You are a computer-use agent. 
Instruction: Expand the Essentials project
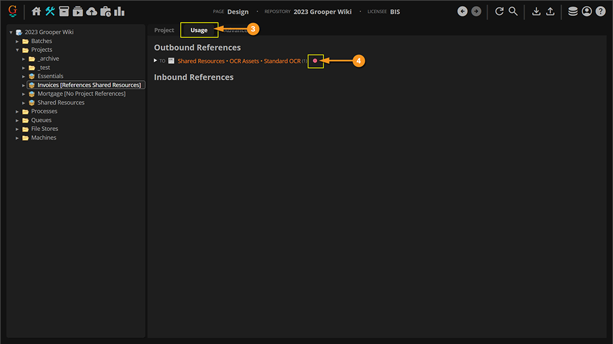pos(23,77)
